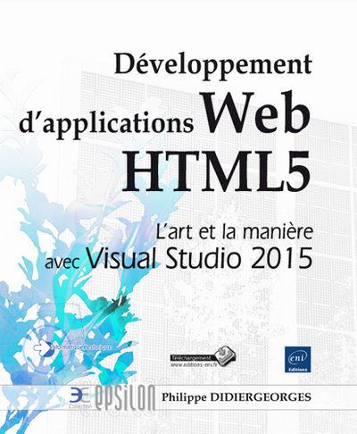The height and width of the screenshot is (434, 357).
Task: Select the d'applications title text
Action: coord(106,124)
